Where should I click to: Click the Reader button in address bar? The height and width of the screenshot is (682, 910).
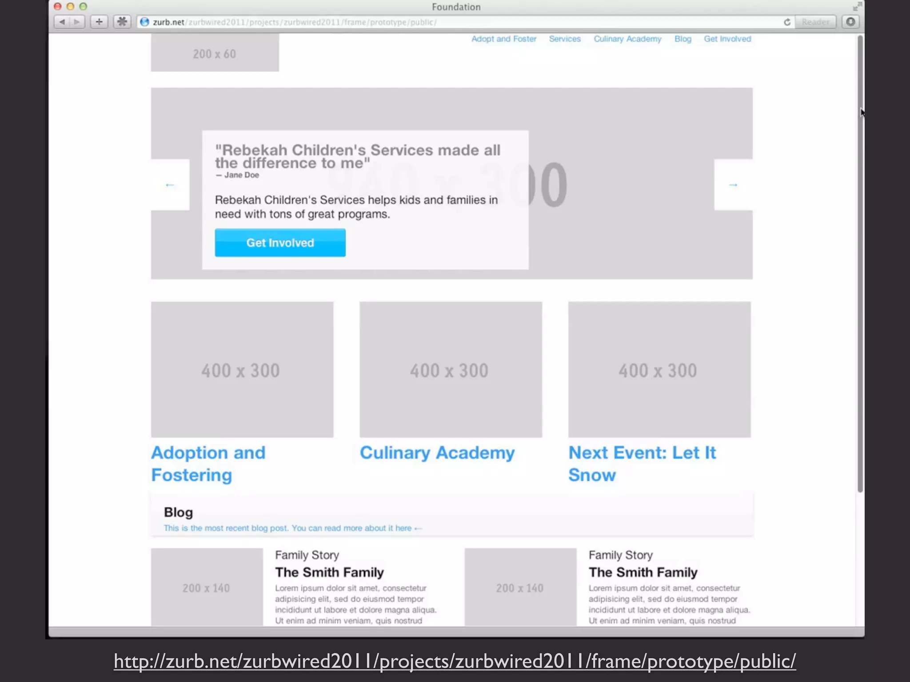[815, 22]
